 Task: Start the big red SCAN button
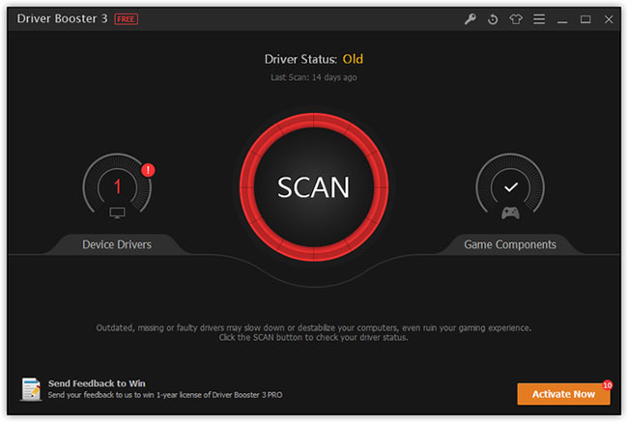point(314,187)
